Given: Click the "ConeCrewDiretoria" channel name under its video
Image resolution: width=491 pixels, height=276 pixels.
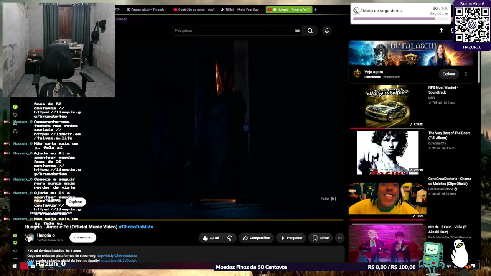Looking at the screenshot, I should pos(441,189).
